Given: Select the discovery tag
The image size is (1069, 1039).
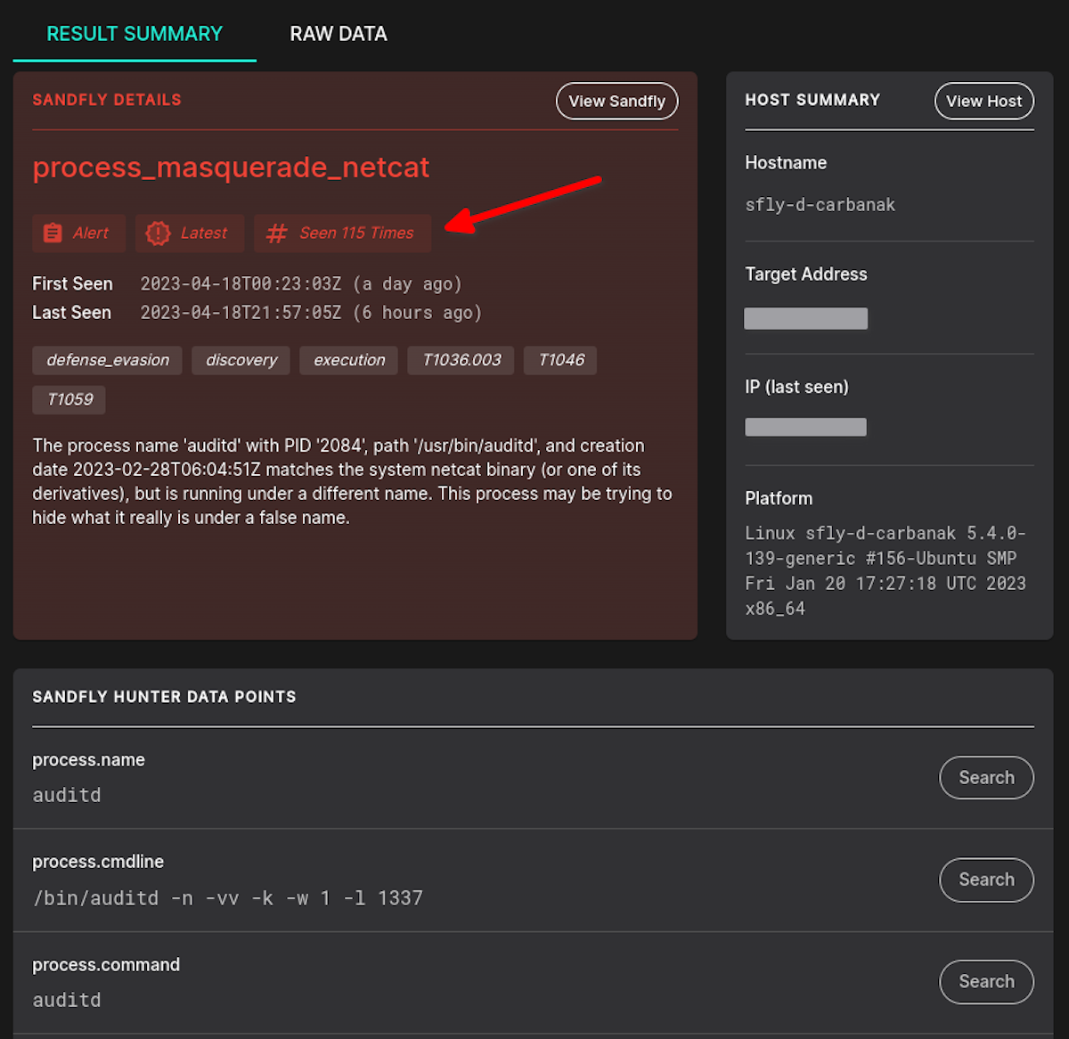Looking at the screenshot, I should click(241, 360).
